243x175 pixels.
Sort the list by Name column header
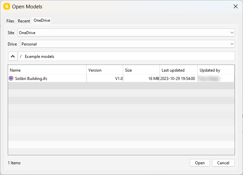pyautogui.click(x=47, y=70)
